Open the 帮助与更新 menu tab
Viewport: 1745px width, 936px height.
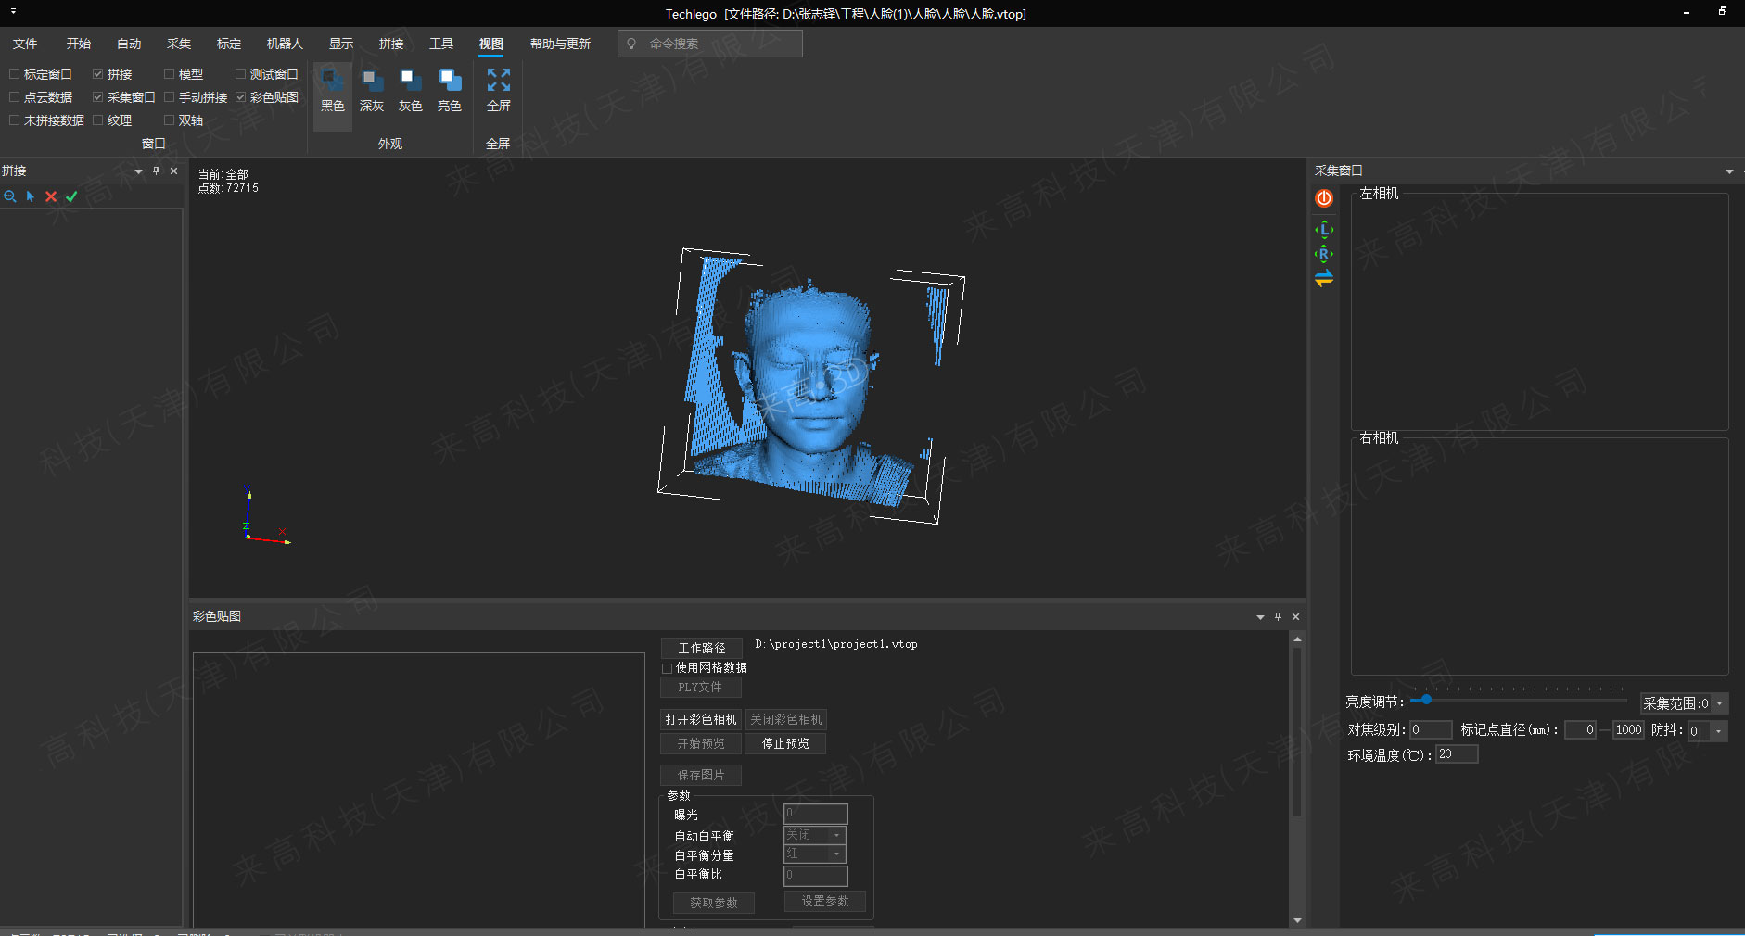coord(560,44)
